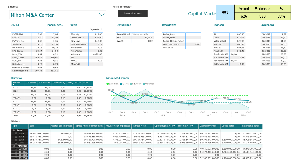This screenshot has width=297, height=167.
Task: Click the chart data label 934,88
Action: [111, 90]
